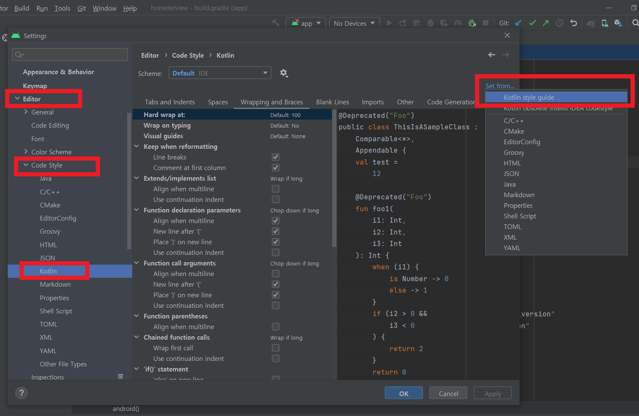
Task: Open the Device Manager icon
Action: tap(605, 23)
